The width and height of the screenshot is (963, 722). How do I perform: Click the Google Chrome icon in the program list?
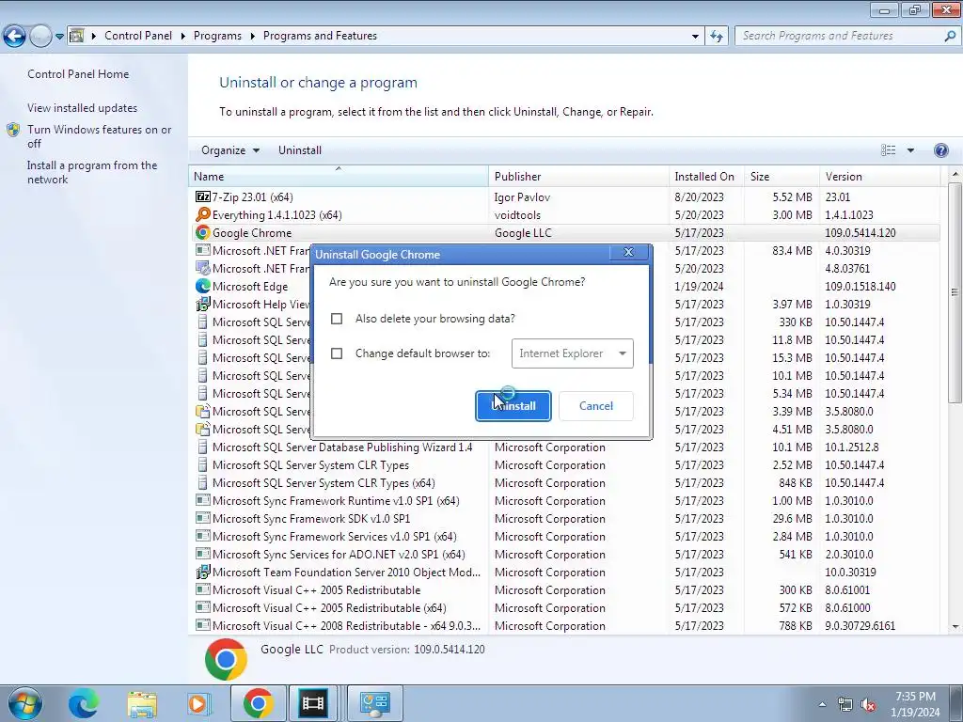tap(203, 233)
